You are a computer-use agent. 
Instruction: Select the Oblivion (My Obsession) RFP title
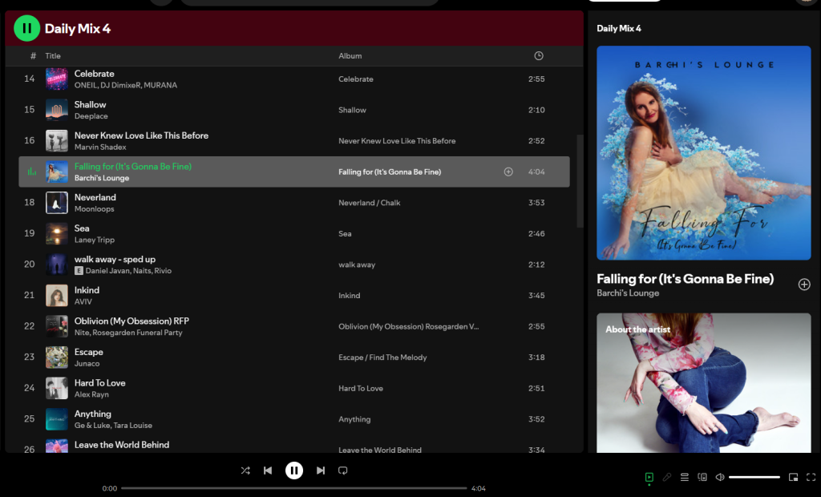(x=131, y=321)
